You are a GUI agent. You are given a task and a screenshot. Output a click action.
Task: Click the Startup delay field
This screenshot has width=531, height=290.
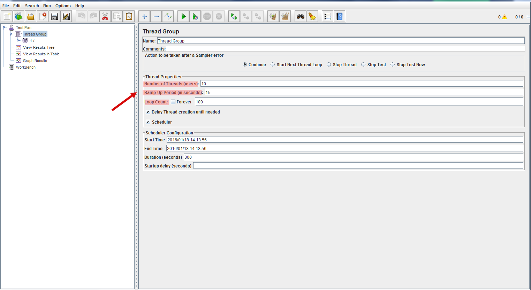coord(358,166)
